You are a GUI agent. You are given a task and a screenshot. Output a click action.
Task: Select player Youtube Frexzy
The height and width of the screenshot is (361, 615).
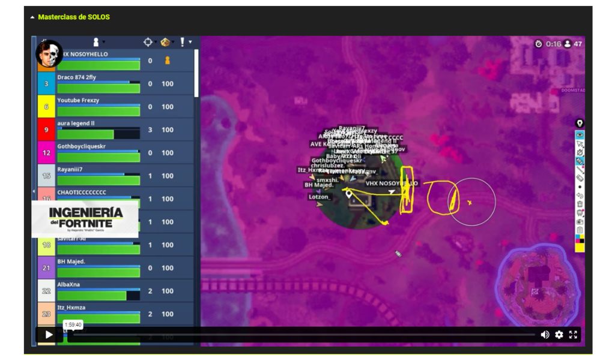pyautogui.click(x=116, y=107)
